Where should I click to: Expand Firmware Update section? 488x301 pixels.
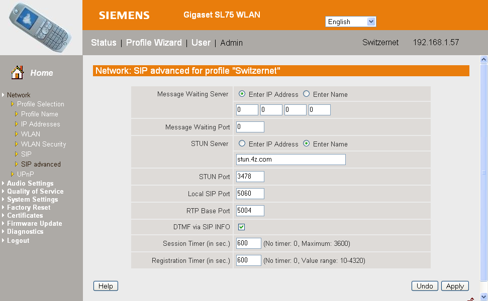34,223
